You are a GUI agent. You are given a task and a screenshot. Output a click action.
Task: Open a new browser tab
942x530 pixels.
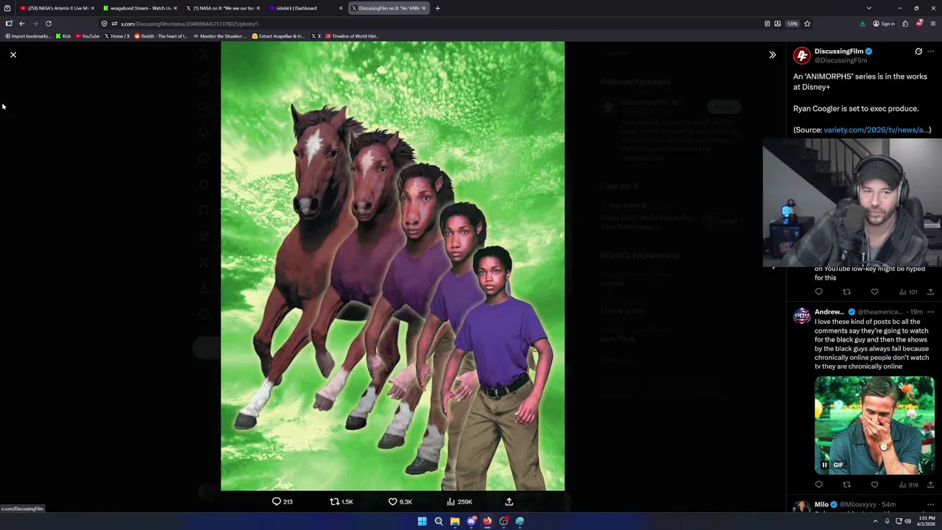point(437,8)
